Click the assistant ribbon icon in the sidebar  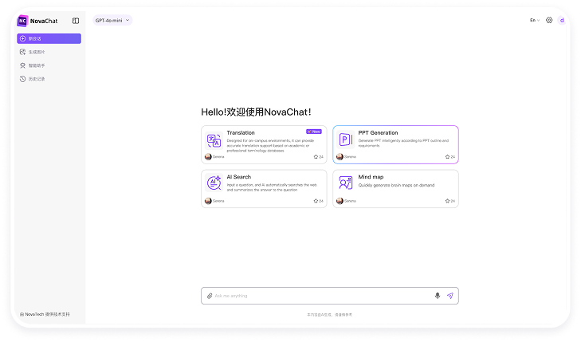(22, 65)
